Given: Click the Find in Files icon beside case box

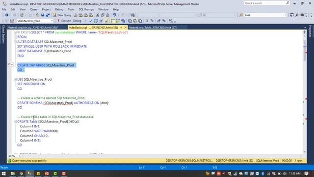Looking at the screenshot, I should [241, 15].
